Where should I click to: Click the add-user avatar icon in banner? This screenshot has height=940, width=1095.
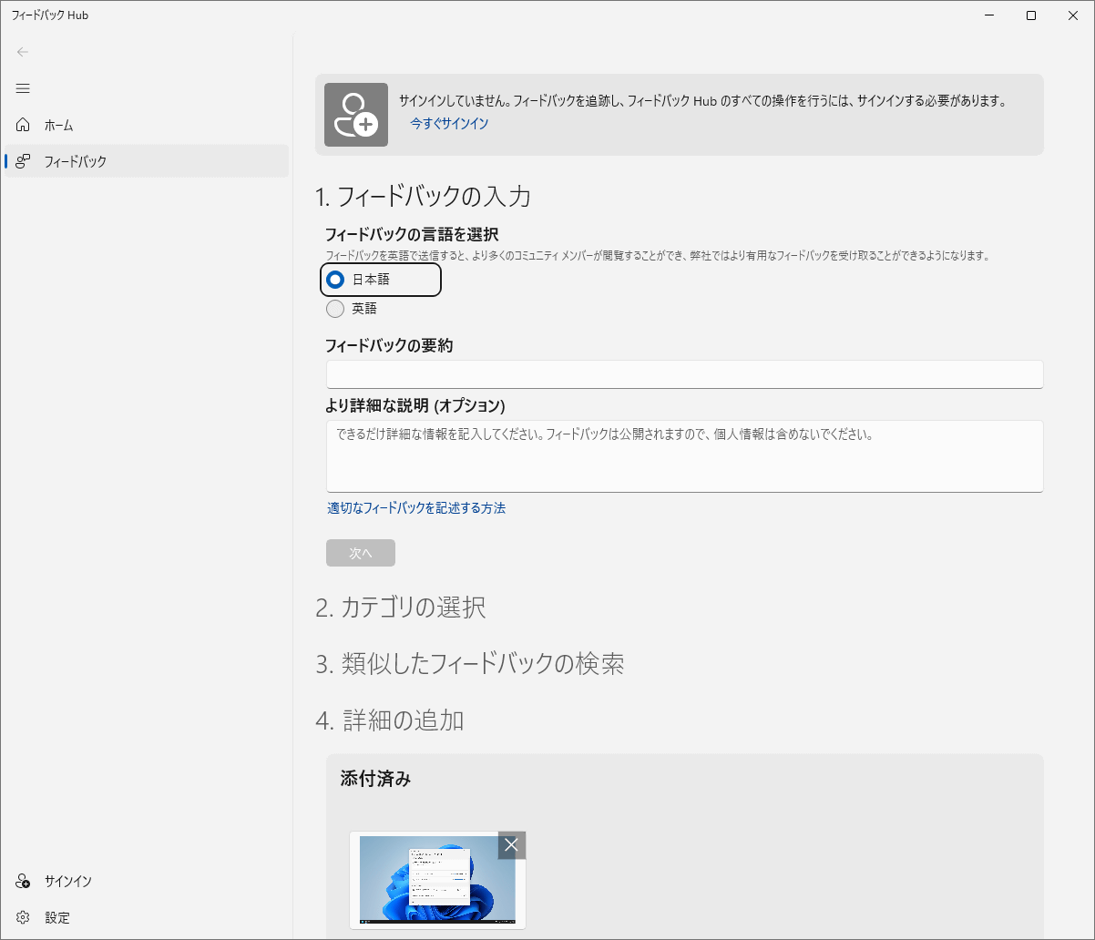point(355,115)
